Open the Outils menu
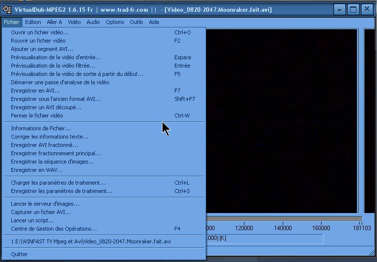This screenshot has width=377, height=262. pos(136,22)
